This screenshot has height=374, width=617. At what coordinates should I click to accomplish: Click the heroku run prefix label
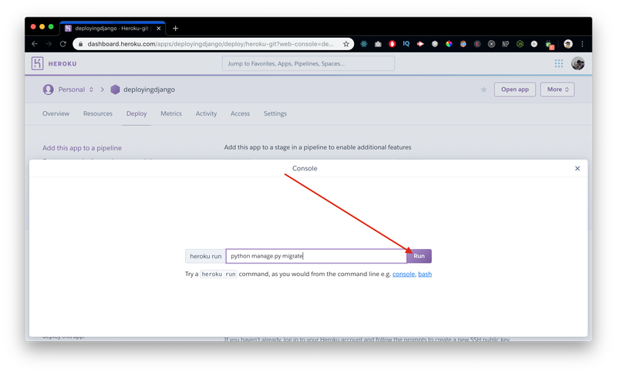point(205,256)
